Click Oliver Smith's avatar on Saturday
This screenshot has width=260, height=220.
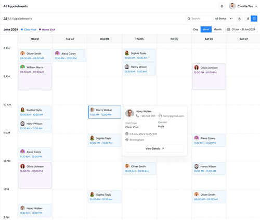(x=197, y=195)
